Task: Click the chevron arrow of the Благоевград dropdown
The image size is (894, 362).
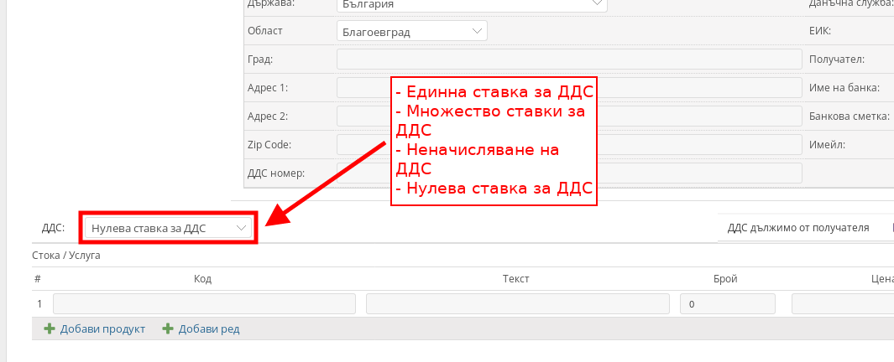Action: tap(477, 31)
